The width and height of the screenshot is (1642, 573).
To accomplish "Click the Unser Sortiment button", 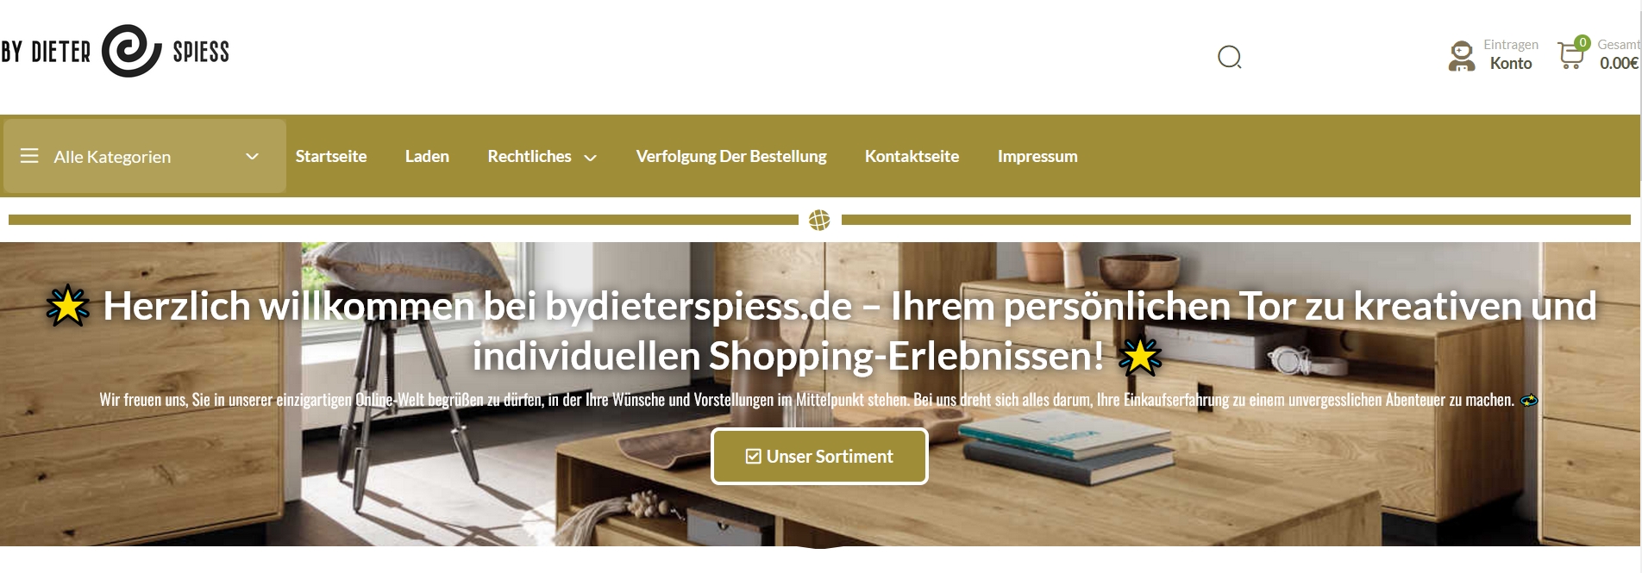I will [819, 457].
